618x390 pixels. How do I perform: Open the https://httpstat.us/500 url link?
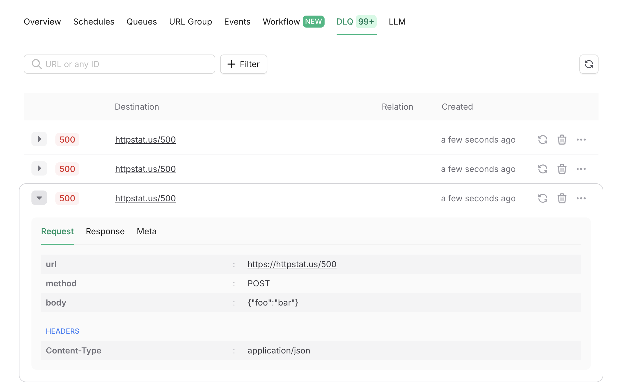(292, 264)
